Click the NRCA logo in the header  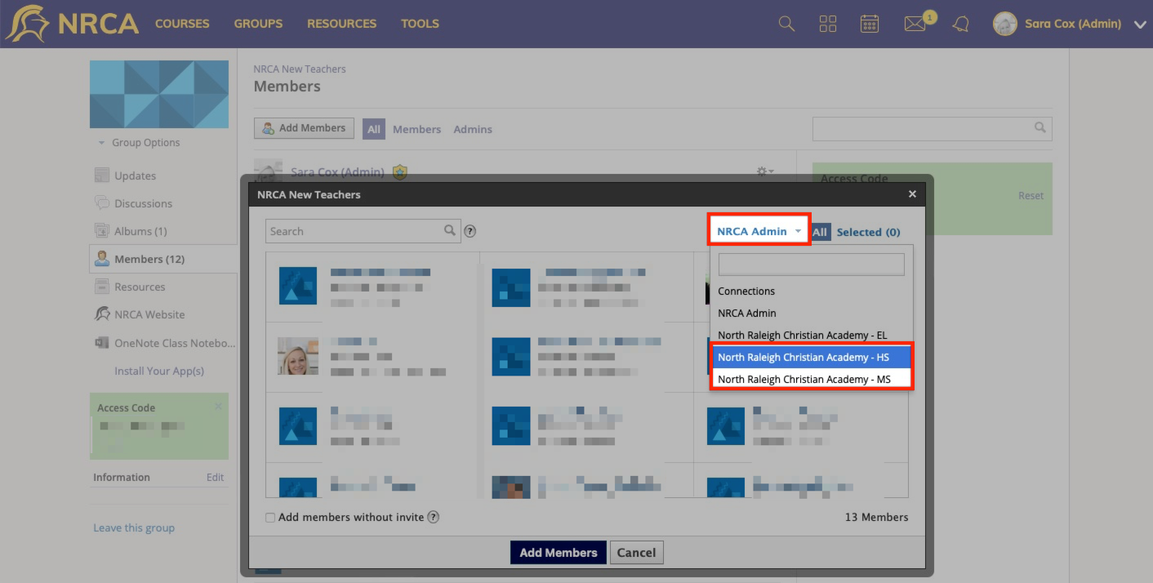click(x=72, y=24)
